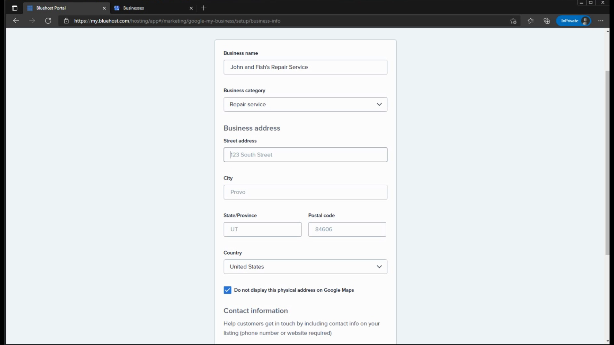The height and width of the screenshot is (345, 614).
Task: Focus the Postal code field
Action: (347, 229)
